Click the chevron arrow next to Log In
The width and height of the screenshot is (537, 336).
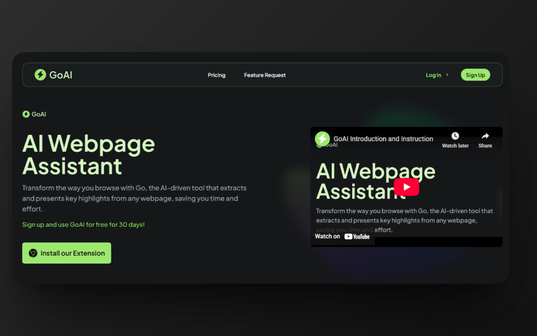(447, 75)
